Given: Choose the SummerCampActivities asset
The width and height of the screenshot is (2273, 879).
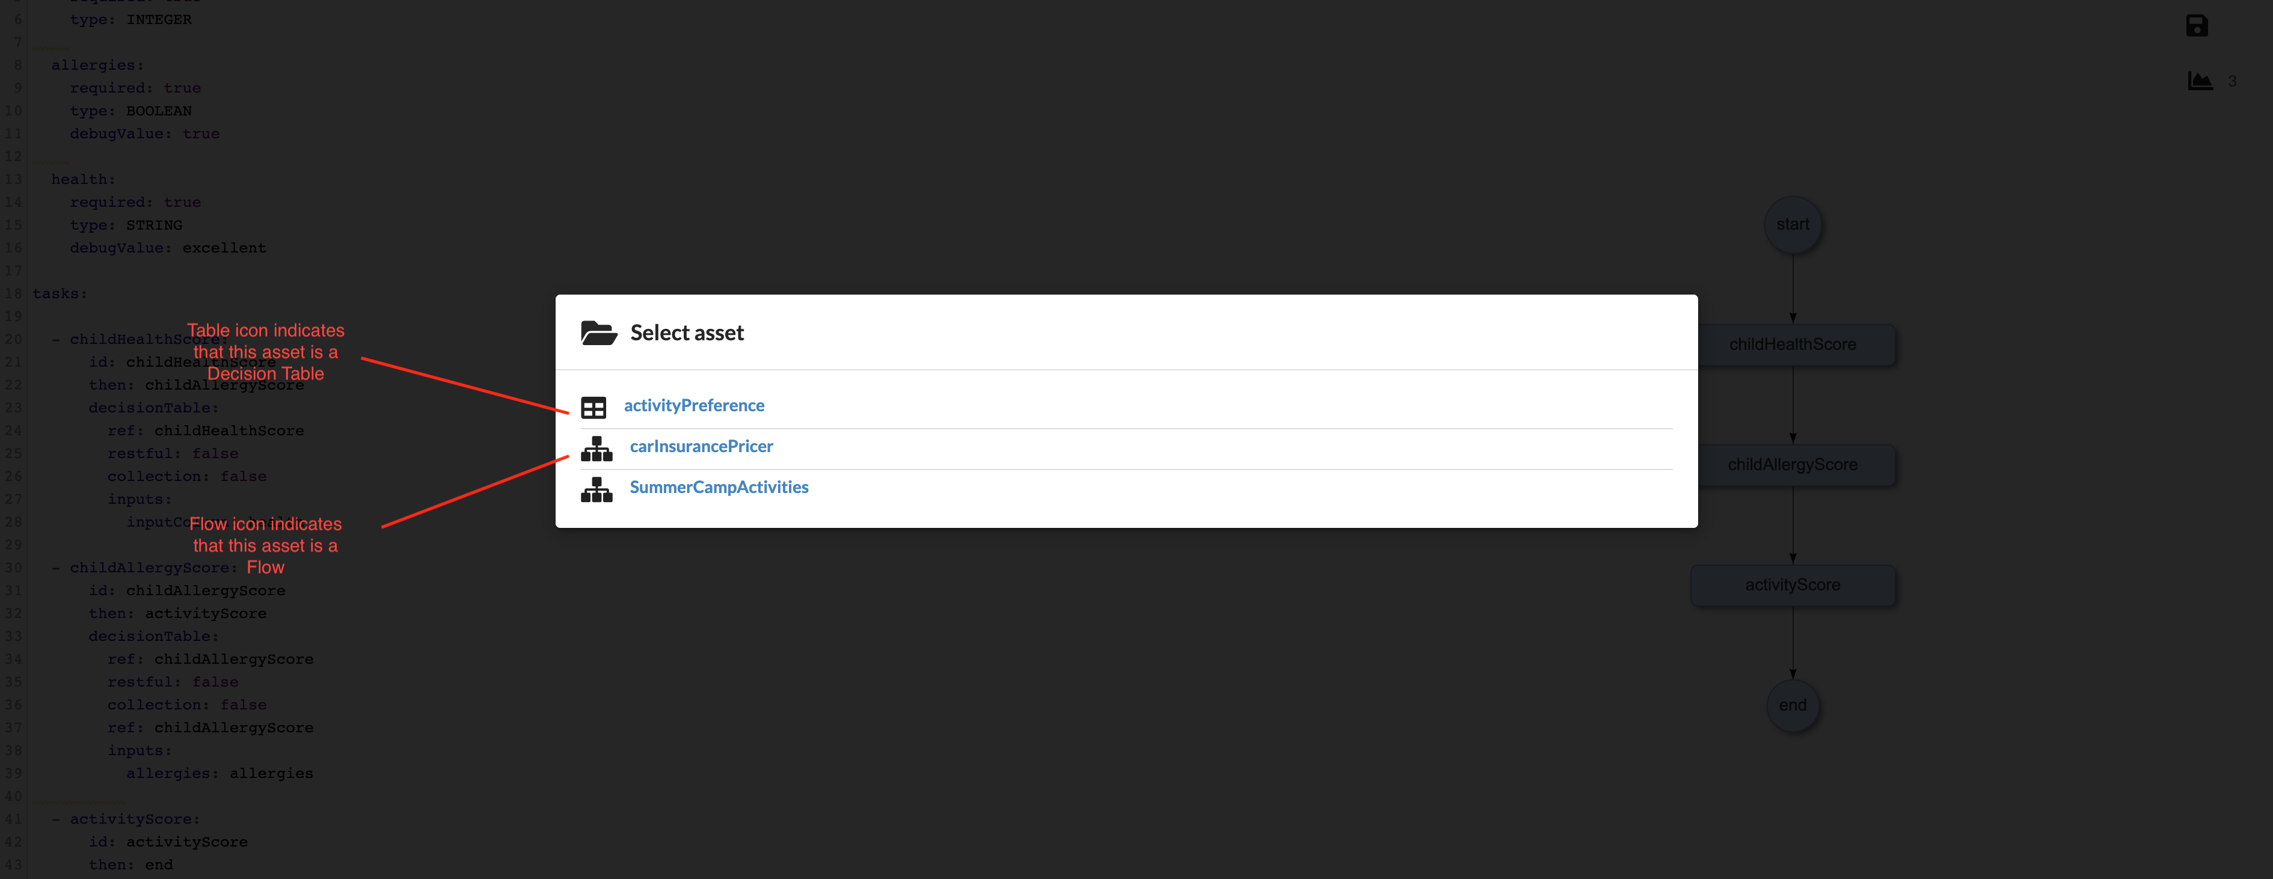Looking at the screenshot, I should [718, 487].
